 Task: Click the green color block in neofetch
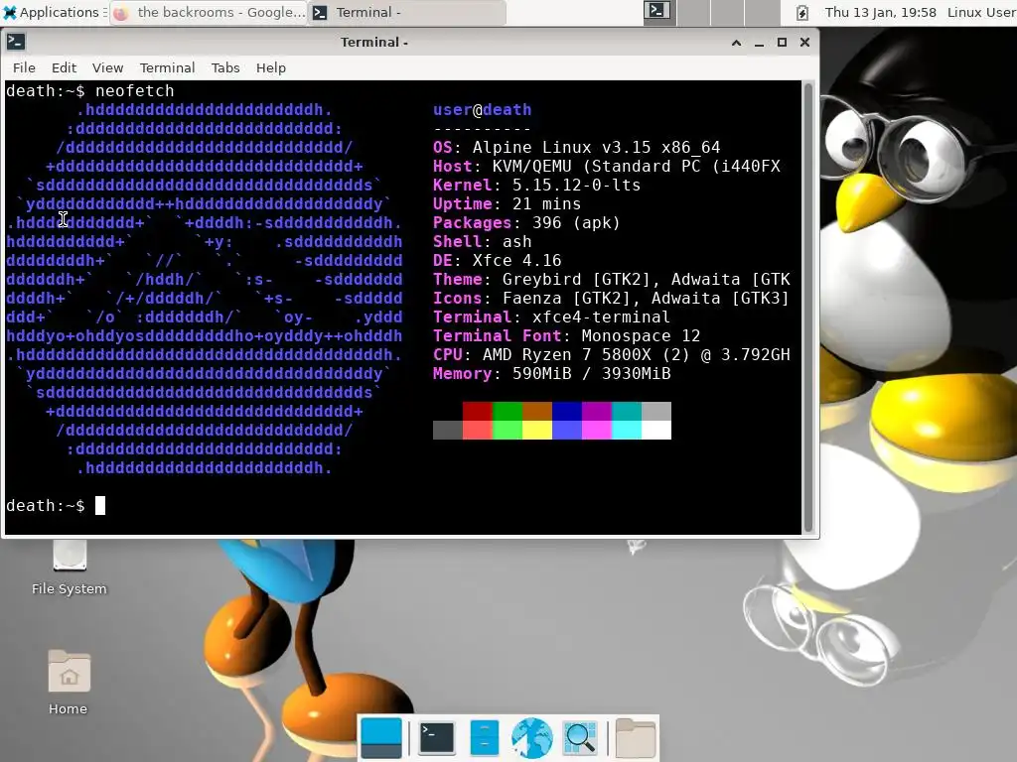click(x=508, y=411)
